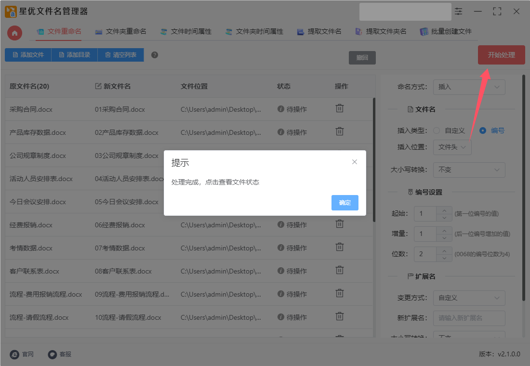This screenshot has width=530, height=366.
Task: Click the 原文件名(20) column header
Action: [x=29, y=86]
